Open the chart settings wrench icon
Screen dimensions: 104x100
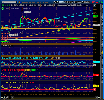57,2
